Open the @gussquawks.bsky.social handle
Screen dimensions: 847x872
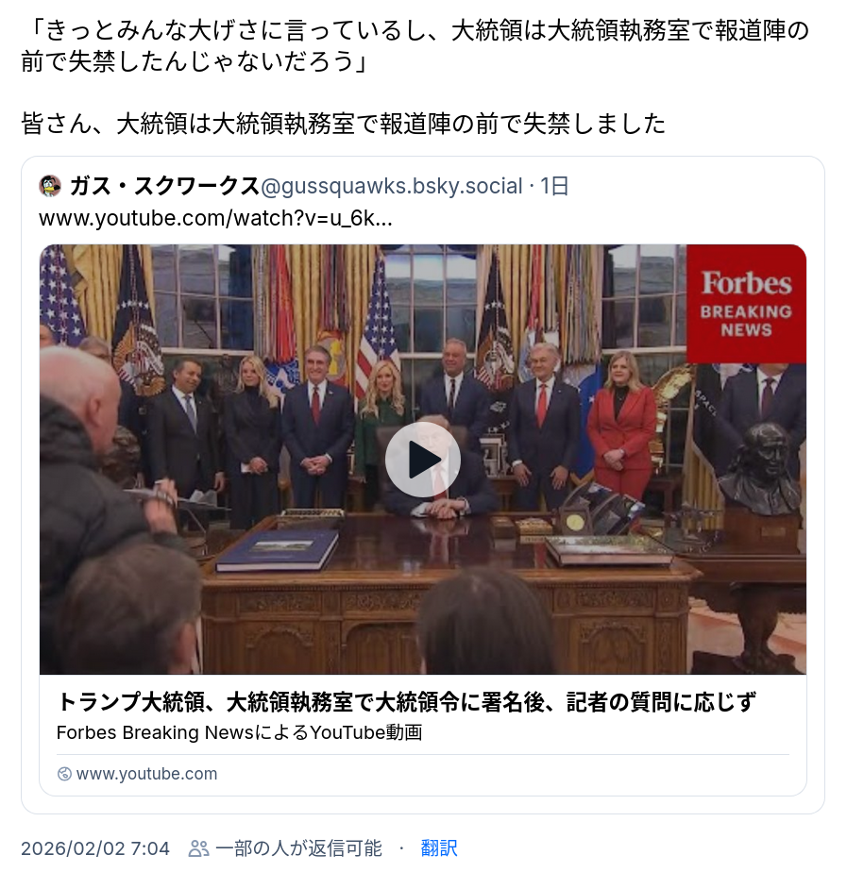click(x=391, y=186)
